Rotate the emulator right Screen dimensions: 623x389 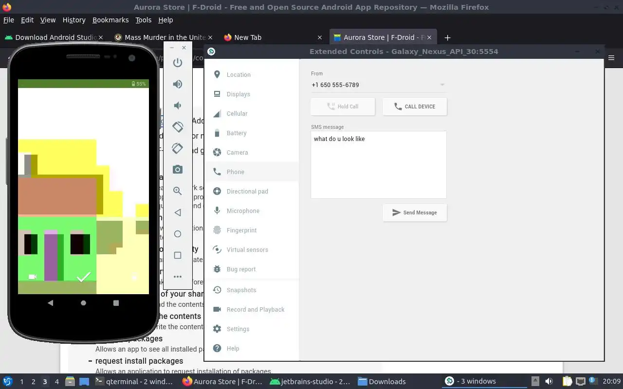(178, 148)
